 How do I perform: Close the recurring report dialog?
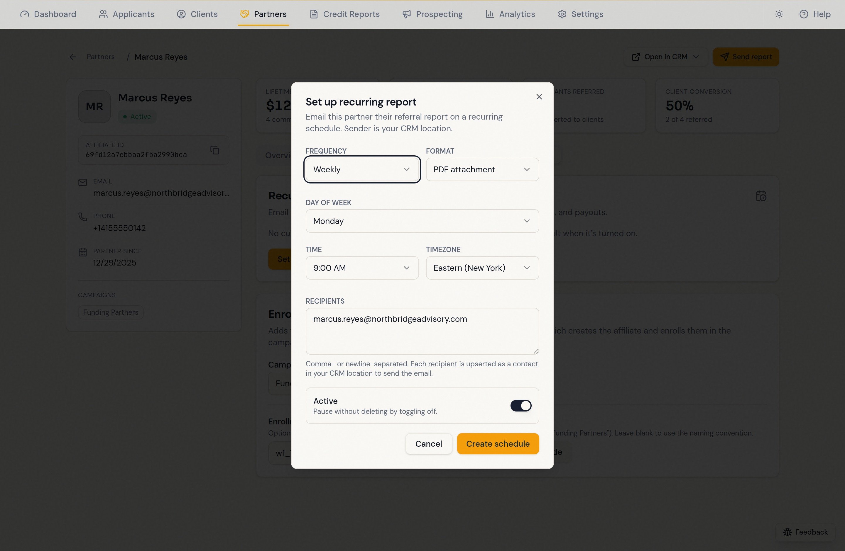[x=539, y=97]
